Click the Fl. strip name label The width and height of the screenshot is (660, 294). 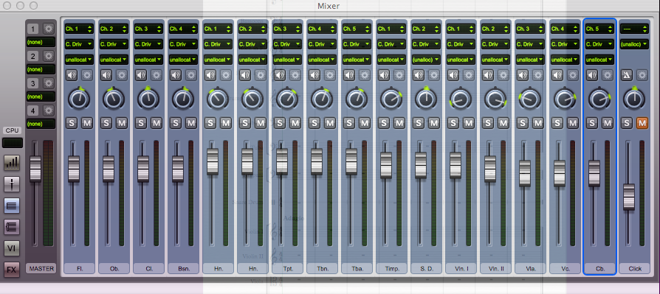coord(79,268)
